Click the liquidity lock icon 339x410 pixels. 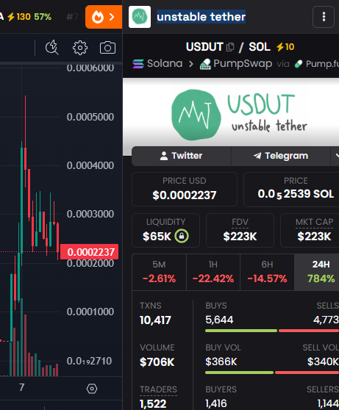182,236
